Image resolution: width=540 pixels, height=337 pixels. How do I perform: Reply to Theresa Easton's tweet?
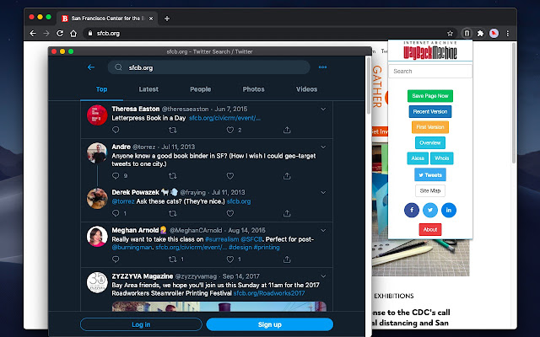point(116,130)
